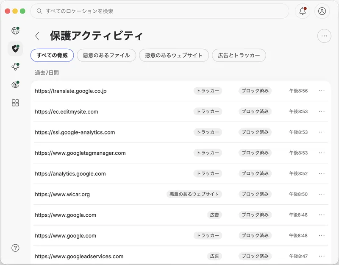Viewport: 339px width, 265px height.
Task: Click the 午後8:50 timestamp
Action: pyautogui.click(x=298, y=194)
